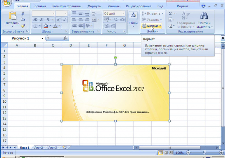Toggle italic (К) formatting
Screen dimensions: 225x158
(x=41, y=20)
